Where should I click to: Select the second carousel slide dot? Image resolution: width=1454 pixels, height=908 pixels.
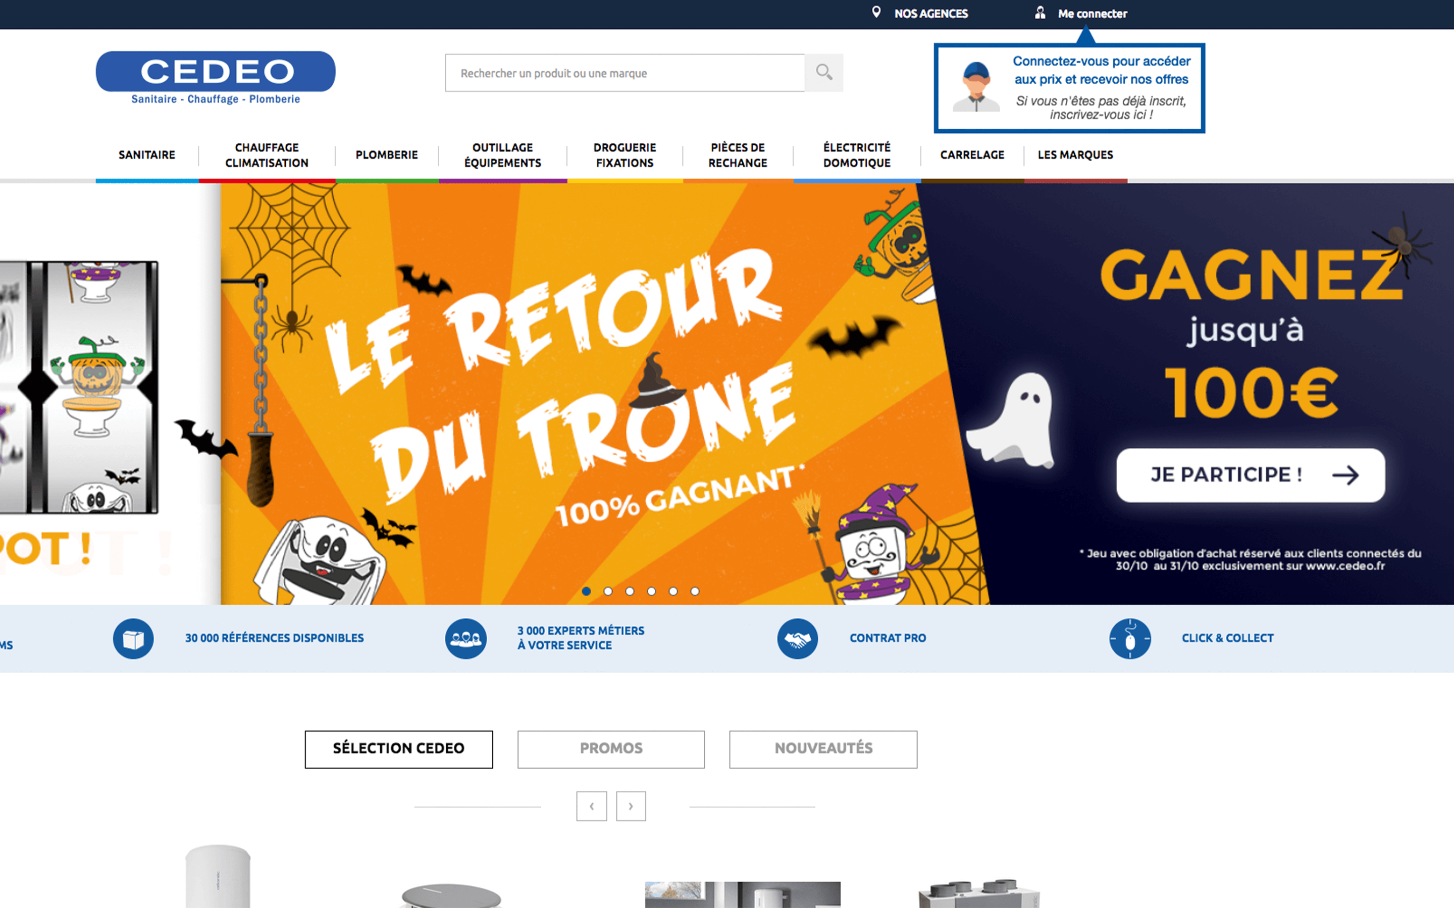tap(608, 592)
